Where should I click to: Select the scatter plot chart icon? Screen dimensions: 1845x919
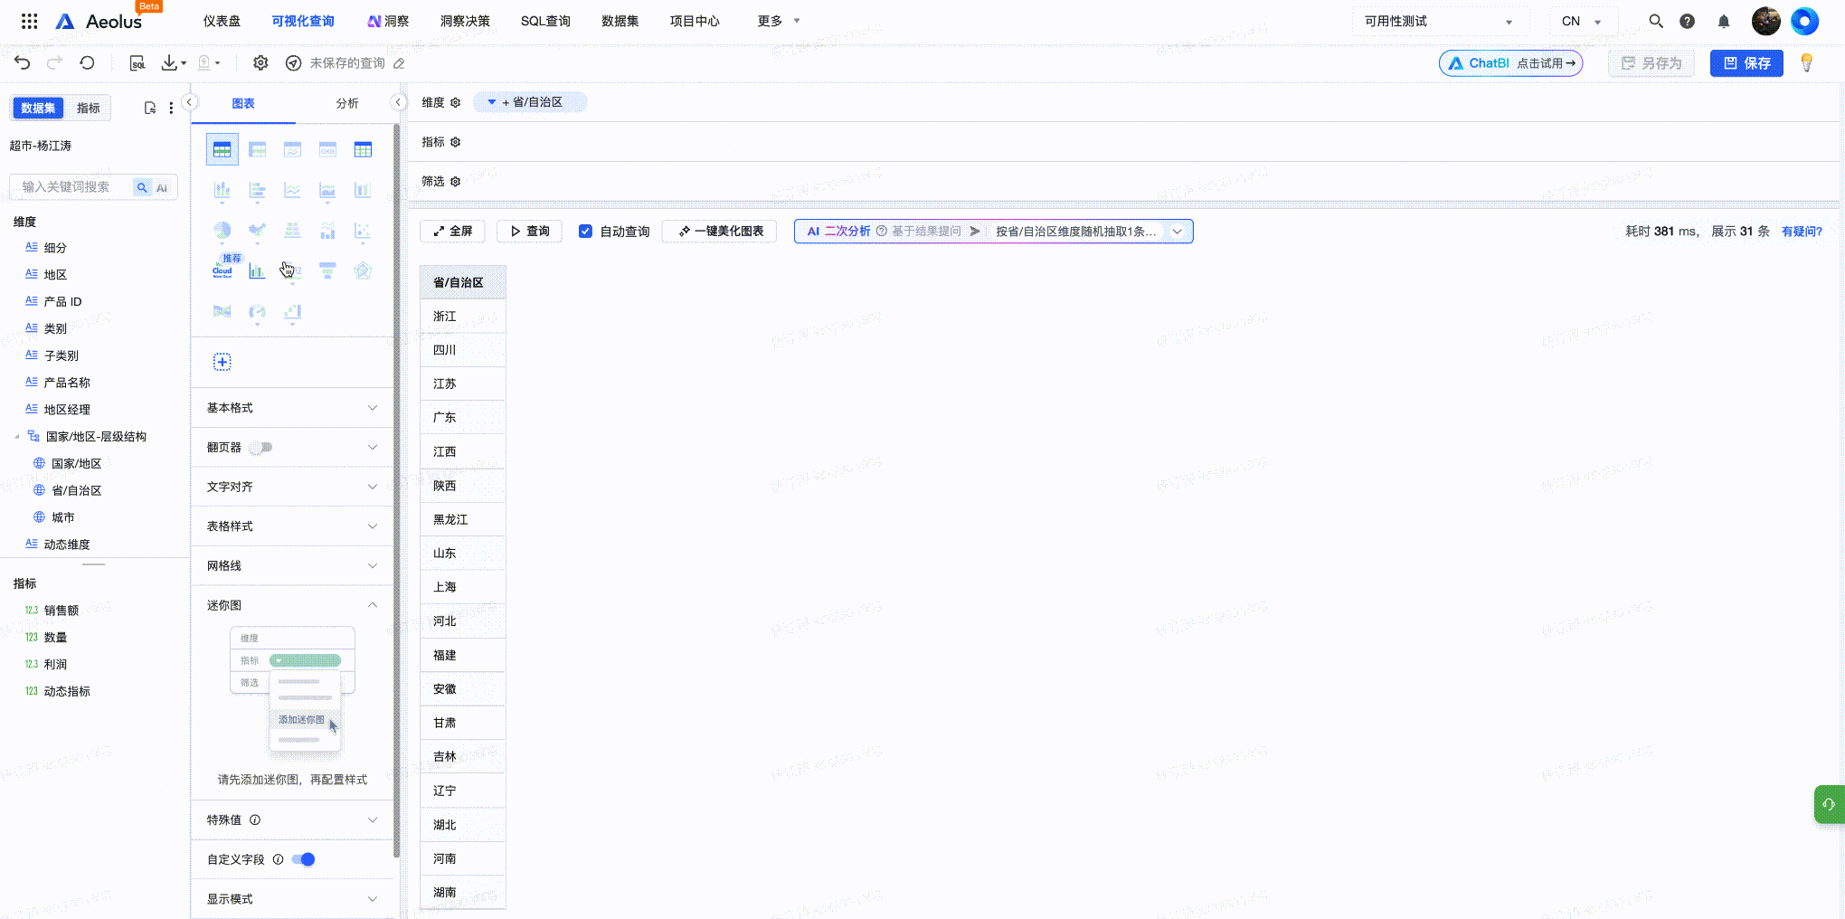(363, 231)
